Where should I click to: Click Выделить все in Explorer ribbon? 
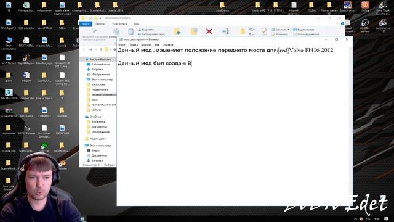pyautogui.click(x=304, y=30)
